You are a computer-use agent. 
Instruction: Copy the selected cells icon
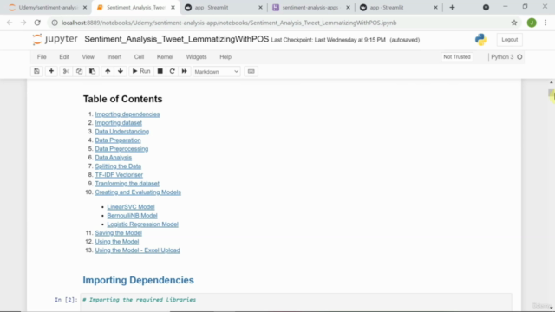click(79, 71)
